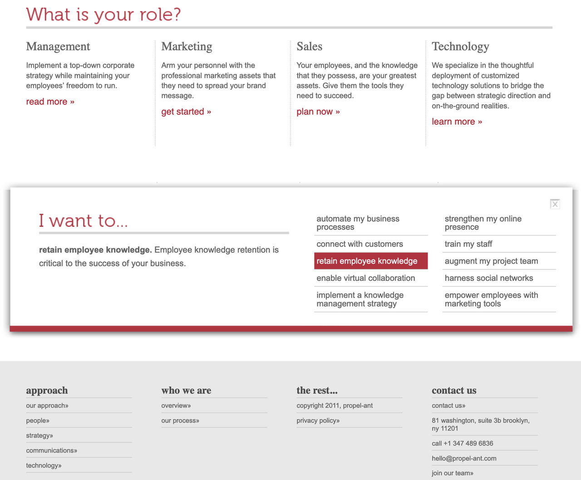Select highlighted "retain employee knowledge" item
The image size is (581, 480).
367,261
